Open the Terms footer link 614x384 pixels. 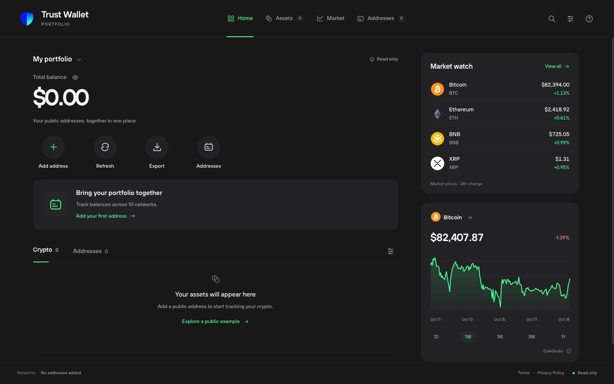pyautogui.click(x=524, y=373)
